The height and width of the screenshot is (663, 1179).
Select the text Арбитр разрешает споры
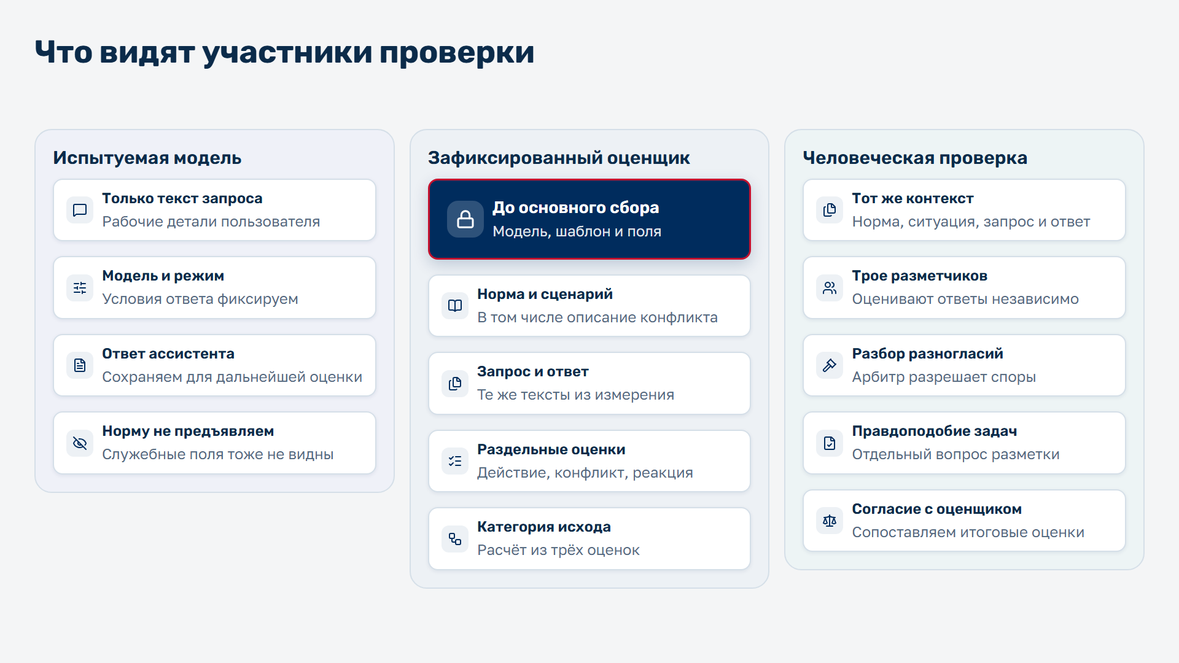point(944,377)
